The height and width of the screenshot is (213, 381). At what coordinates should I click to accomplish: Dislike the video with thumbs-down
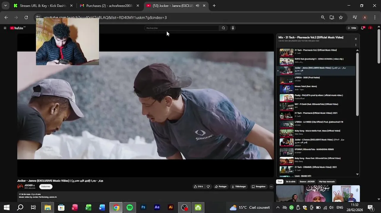click(x=208, y=187)
